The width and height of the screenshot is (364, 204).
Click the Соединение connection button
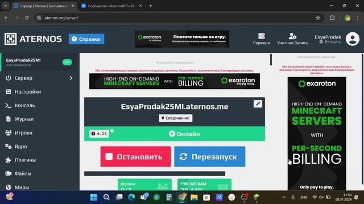[176, 118]
